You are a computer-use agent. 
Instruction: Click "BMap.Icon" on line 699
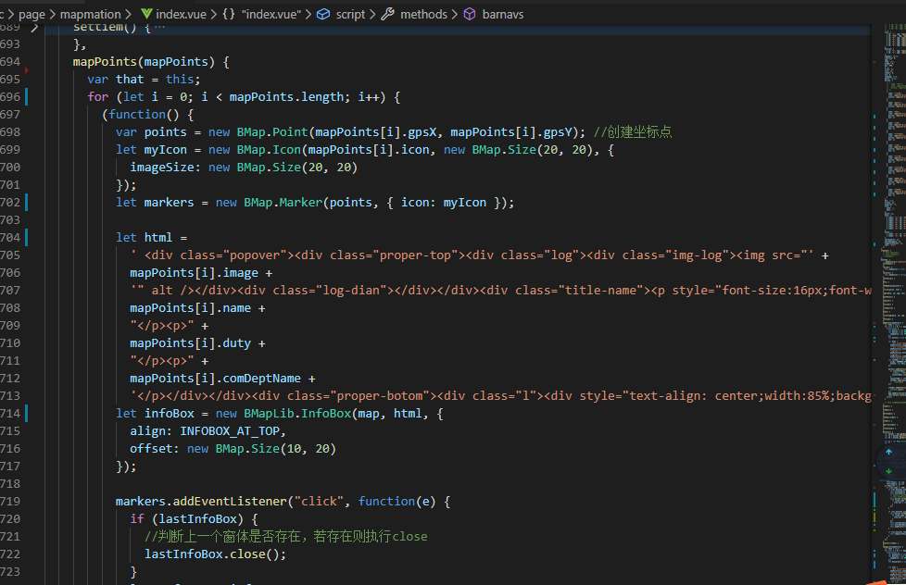(x=269, y=150)
